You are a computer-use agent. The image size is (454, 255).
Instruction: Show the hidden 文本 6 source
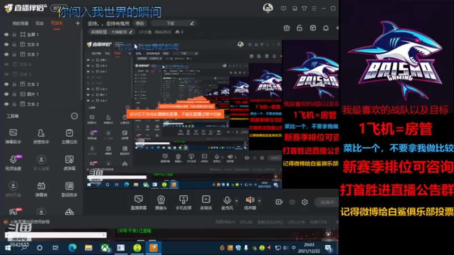point(6,64)
